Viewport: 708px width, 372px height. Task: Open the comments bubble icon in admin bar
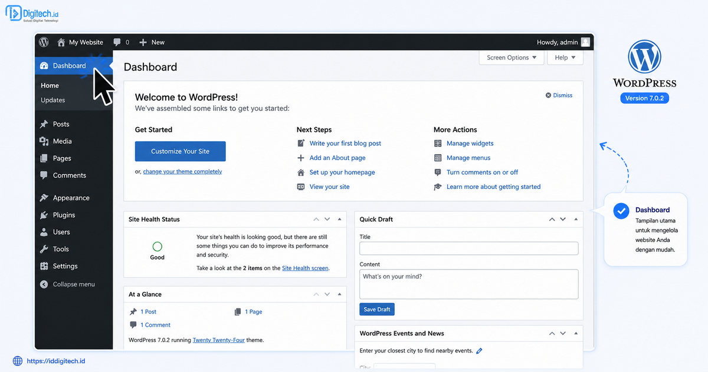[117, 42]
